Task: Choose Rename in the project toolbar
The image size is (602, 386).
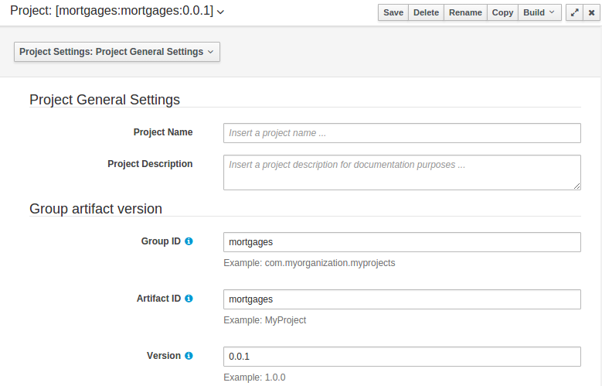Action: tap(465, 12)
